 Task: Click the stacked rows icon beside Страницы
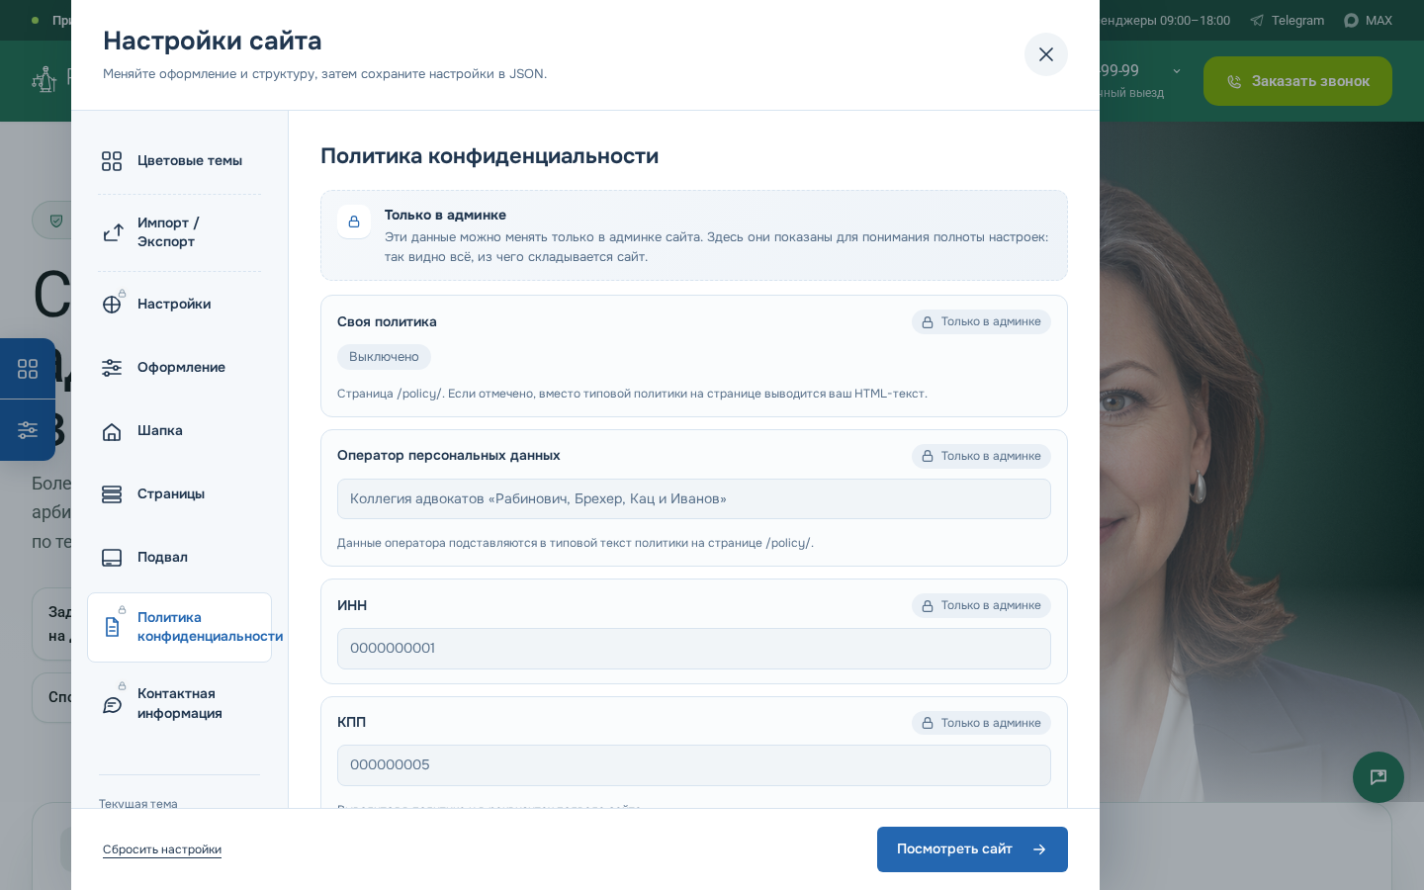[x=112, y=494]
